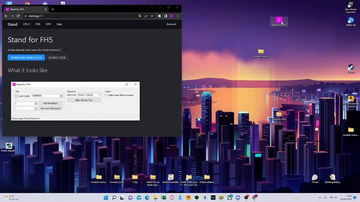Select Make Visuals Great Again folder
The image size is (360, 202).
point(153,180)
